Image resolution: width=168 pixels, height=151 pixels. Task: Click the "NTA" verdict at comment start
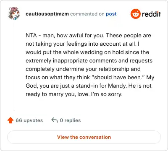[x=31, y=35]
